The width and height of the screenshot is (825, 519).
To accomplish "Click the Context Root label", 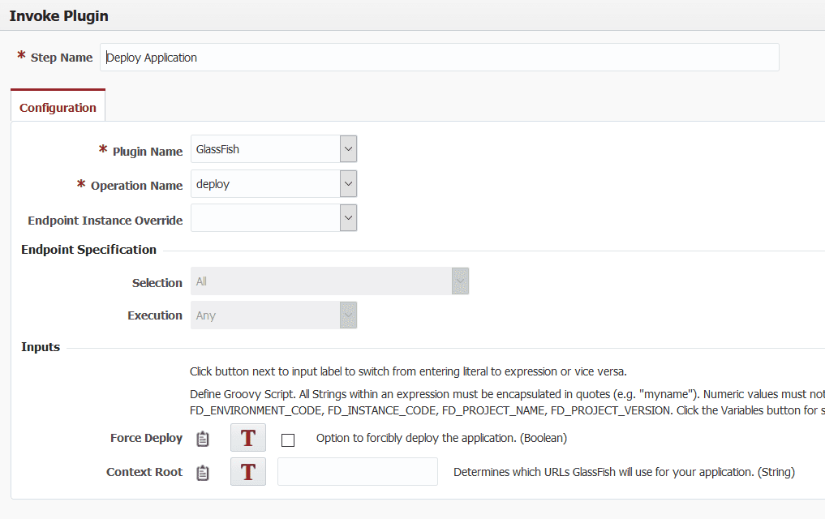I will click(x=144, y=472).
